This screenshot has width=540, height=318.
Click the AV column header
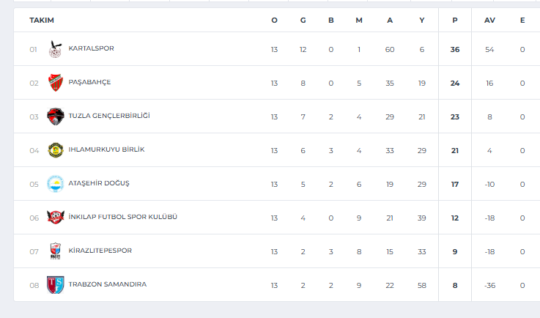489,20
